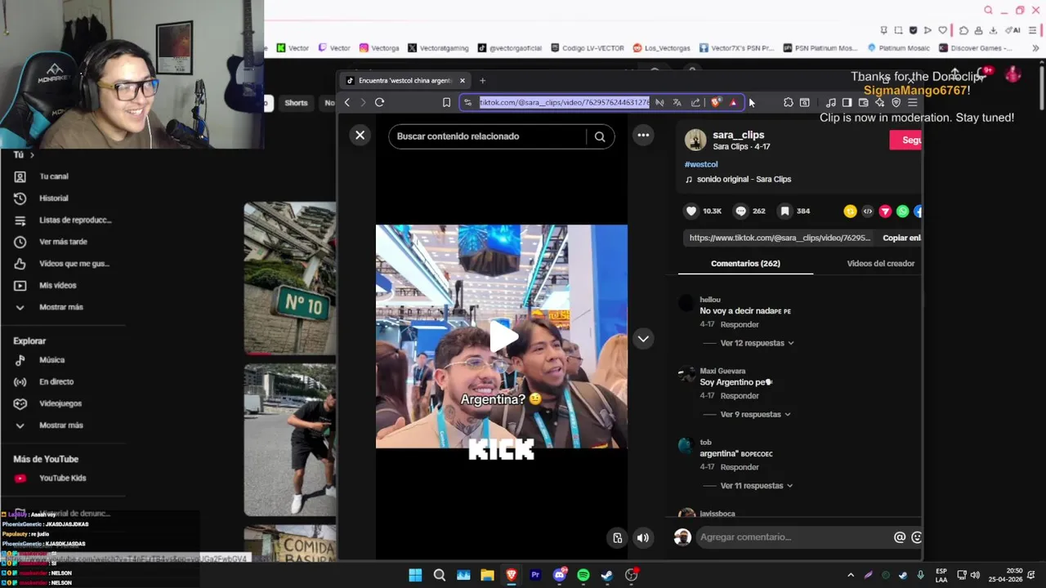1046x588 pixels.
Task: Open Spotify from the taskbar
Action: tap(583, 575)
